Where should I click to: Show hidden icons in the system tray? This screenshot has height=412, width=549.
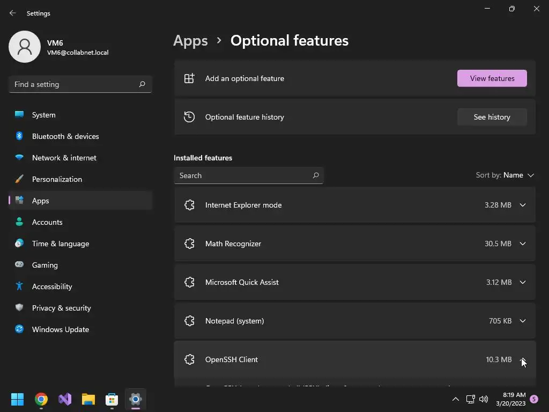[x=456, y=399]
